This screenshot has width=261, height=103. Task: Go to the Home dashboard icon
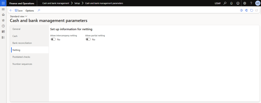[x=3, y=14]
